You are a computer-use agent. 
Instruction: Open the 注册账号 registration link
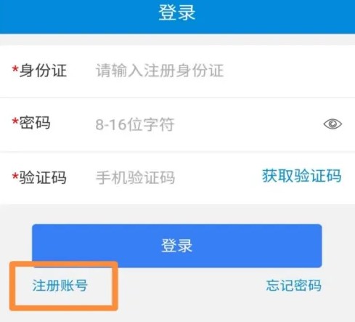pos(60,285)
